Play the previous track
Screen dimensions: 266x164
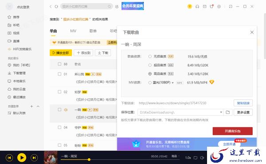pyautogui.click(x=9, y=158)
